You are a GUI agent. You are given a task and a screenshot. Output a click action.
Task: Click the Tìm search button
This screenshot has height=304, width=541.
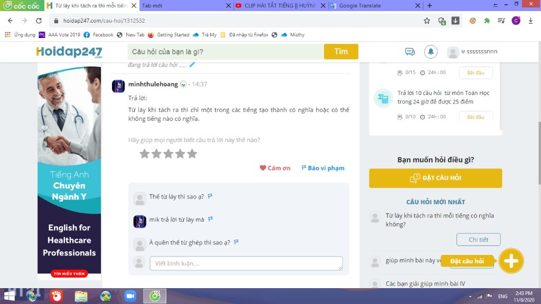click(341, 51)
